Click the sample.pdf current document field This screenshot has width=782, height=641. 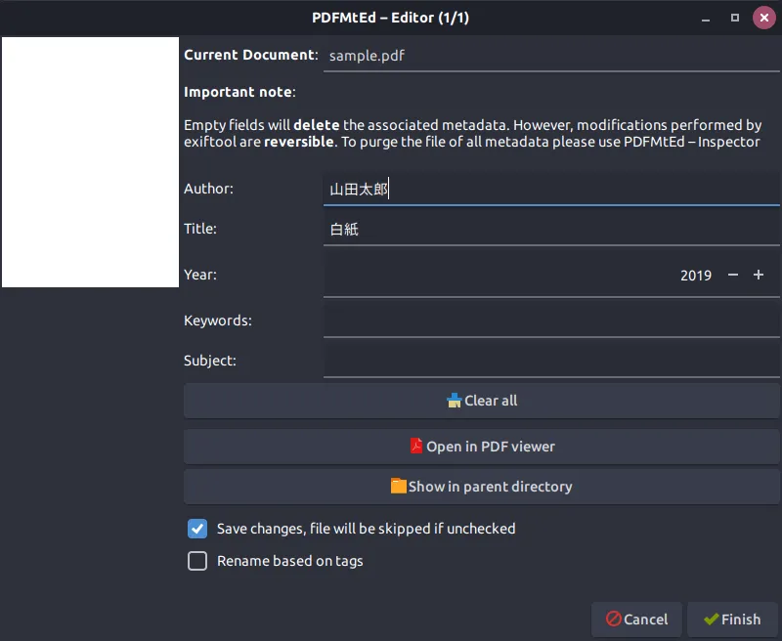(551, 56)
